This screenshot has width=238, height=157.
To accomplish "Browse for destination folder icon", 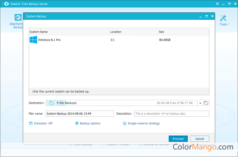I will tap(206, 103).
